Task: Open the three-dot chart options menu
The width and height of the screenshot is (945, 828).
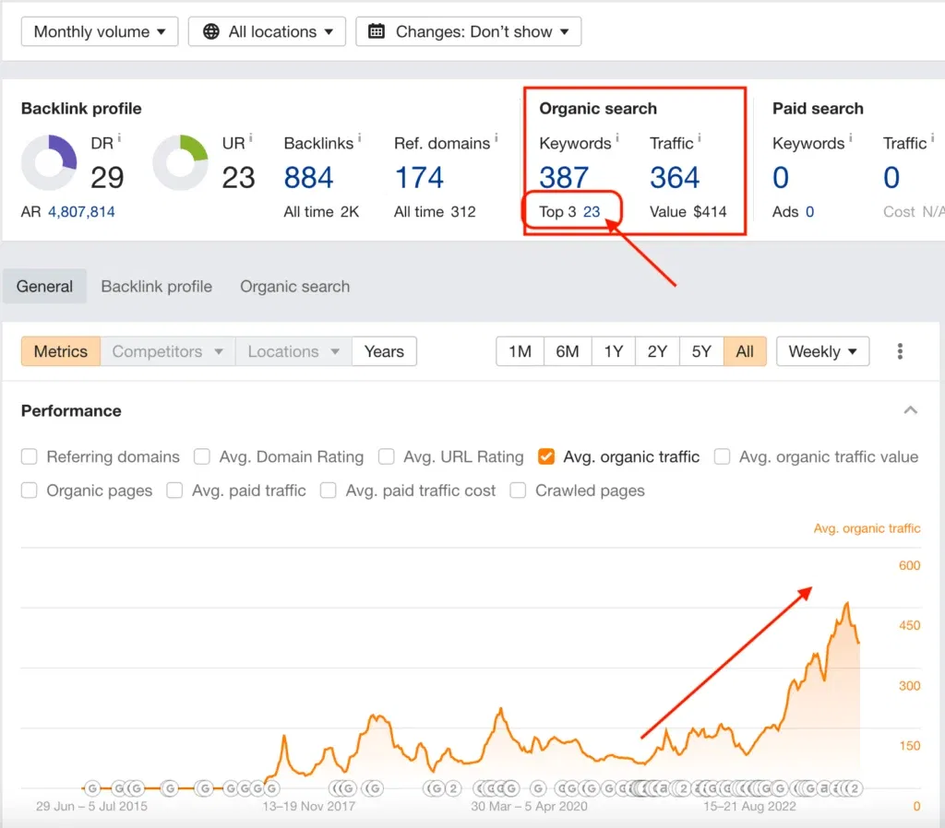Action: click(x=900, y=351)
